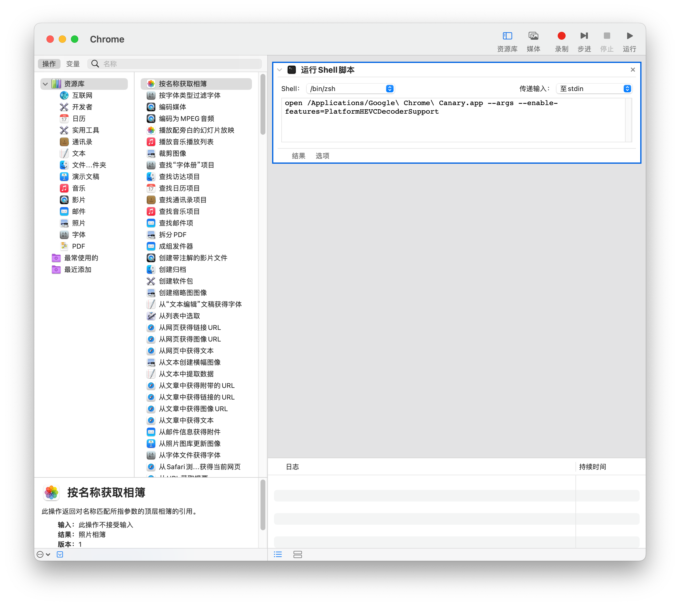Switch log view to list layout icon
680x606 pixels.
click(x=278, y=555)
